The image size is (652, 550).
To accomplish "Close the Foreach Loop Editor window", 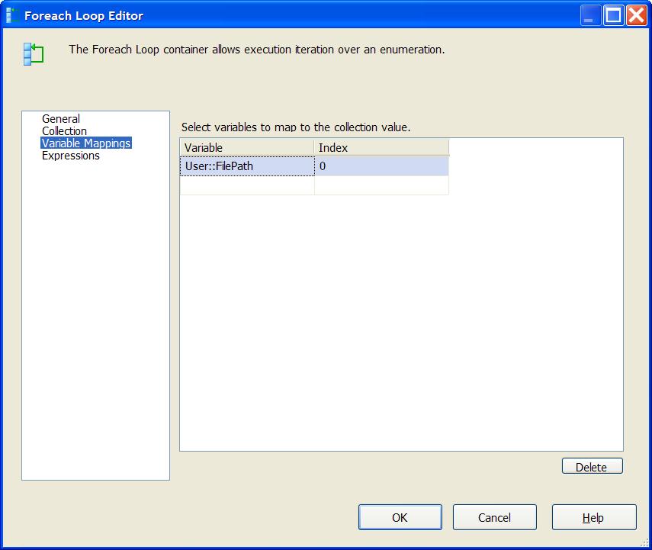I will pyautogui.click(x=637, y=16).
